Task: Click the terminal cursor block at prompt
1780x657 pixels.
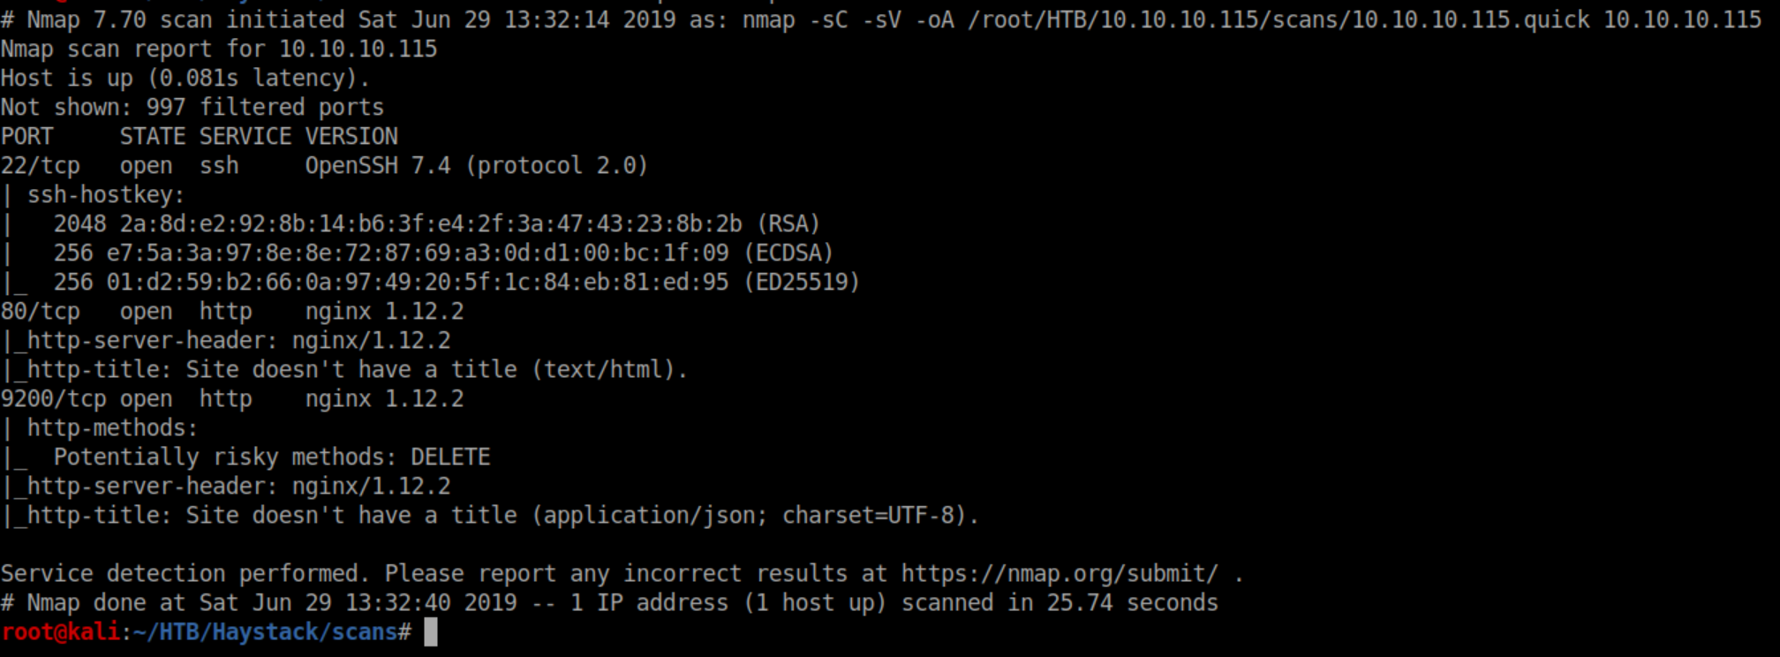Action: coord(431,632)
